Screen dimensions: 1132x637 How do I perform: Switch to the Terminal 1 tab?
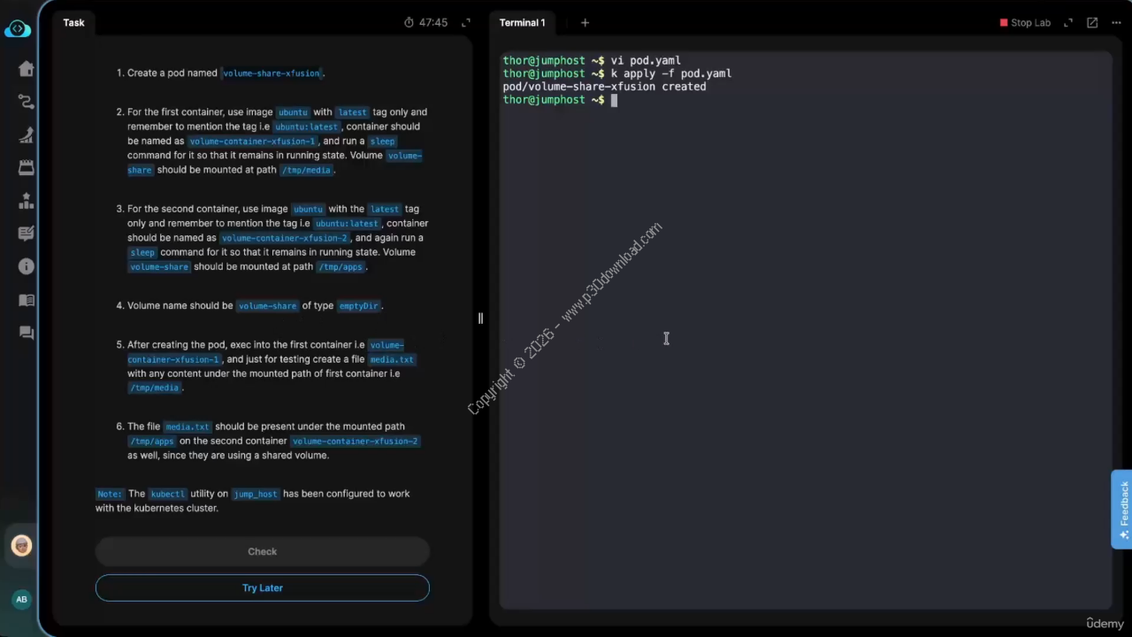point(522,23)
